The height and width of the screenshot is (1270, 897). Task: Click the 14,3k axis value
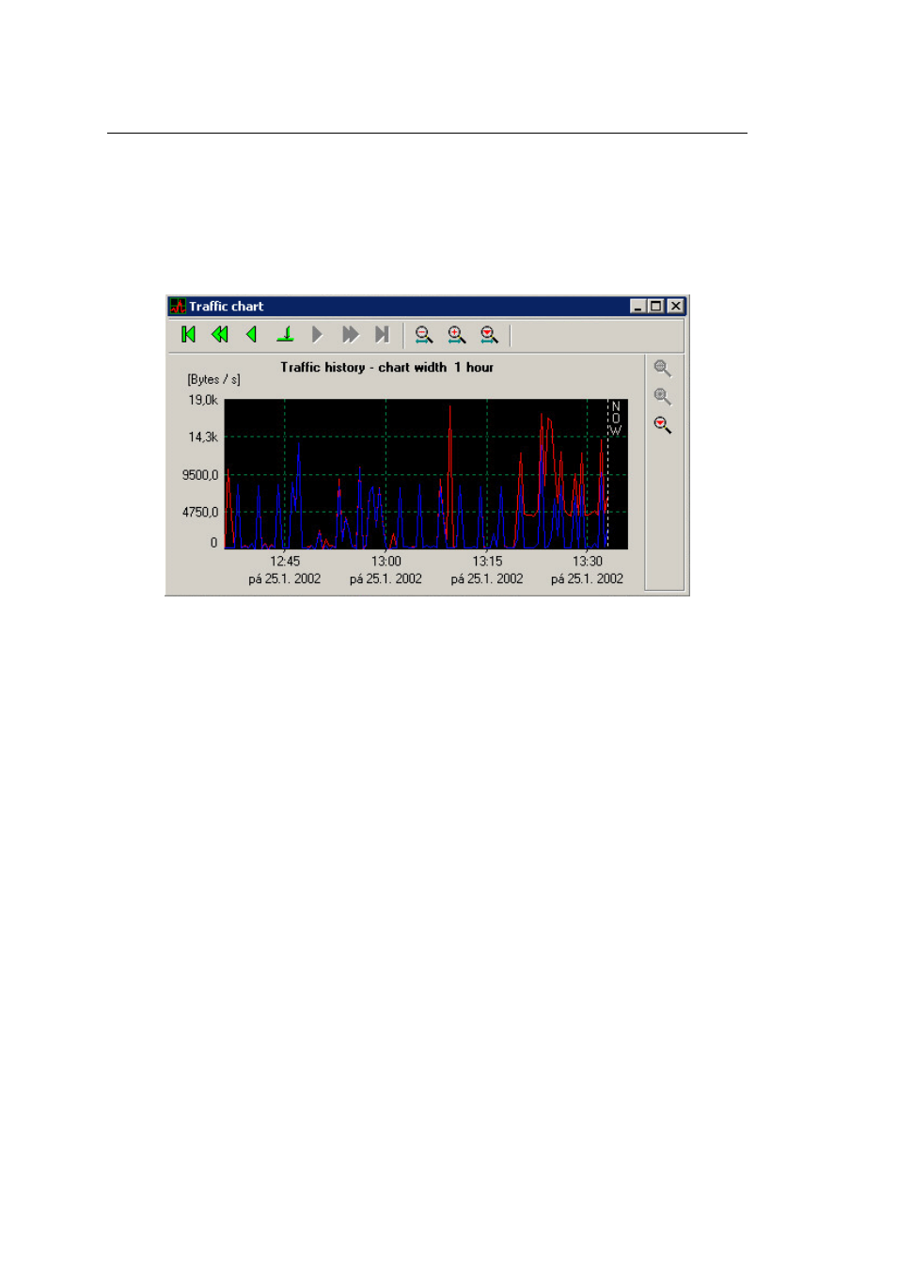pos(203,437)
